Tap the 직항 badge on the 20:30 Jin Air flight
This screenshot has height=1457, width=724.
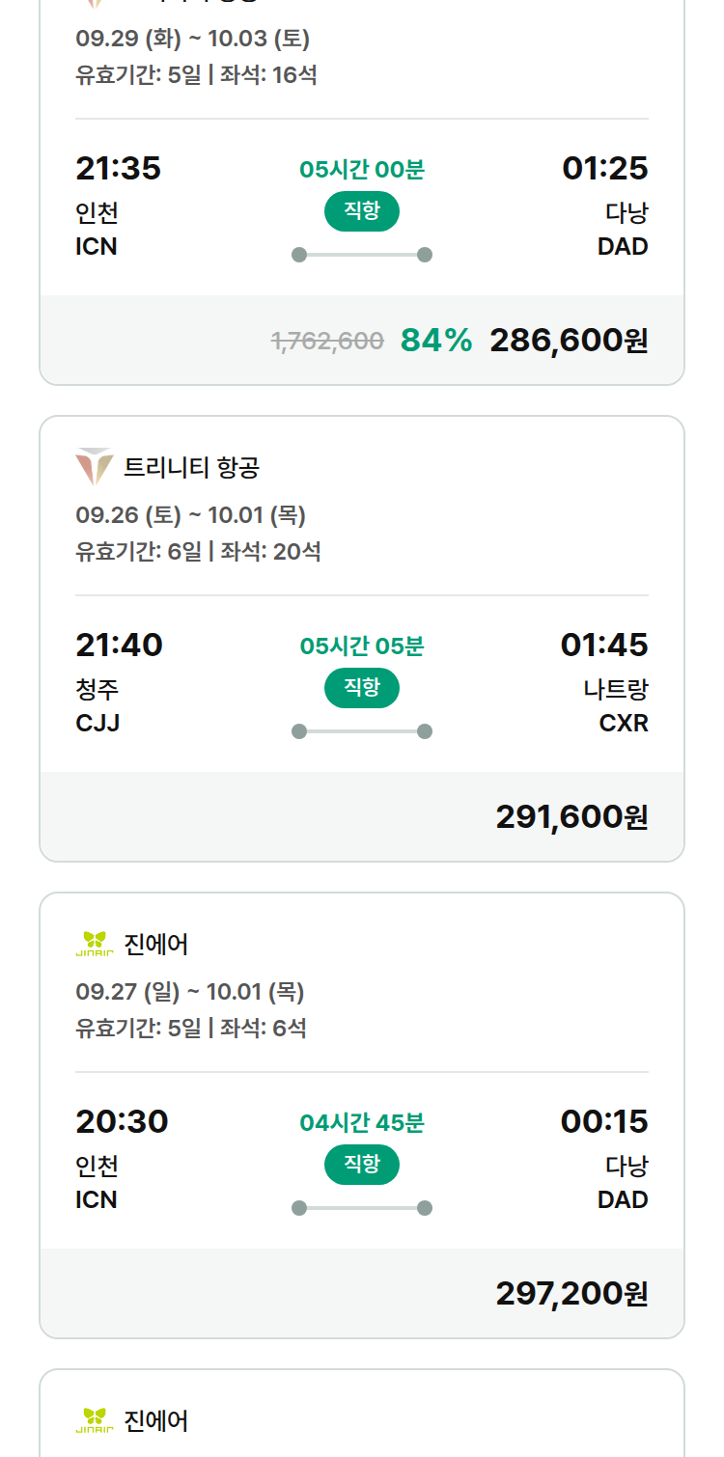click(x=362, y=1165)
